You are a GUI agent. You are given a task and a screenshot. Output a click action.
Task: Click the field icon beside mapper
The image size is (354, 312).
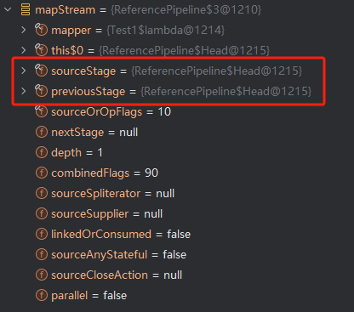[41, 30]
